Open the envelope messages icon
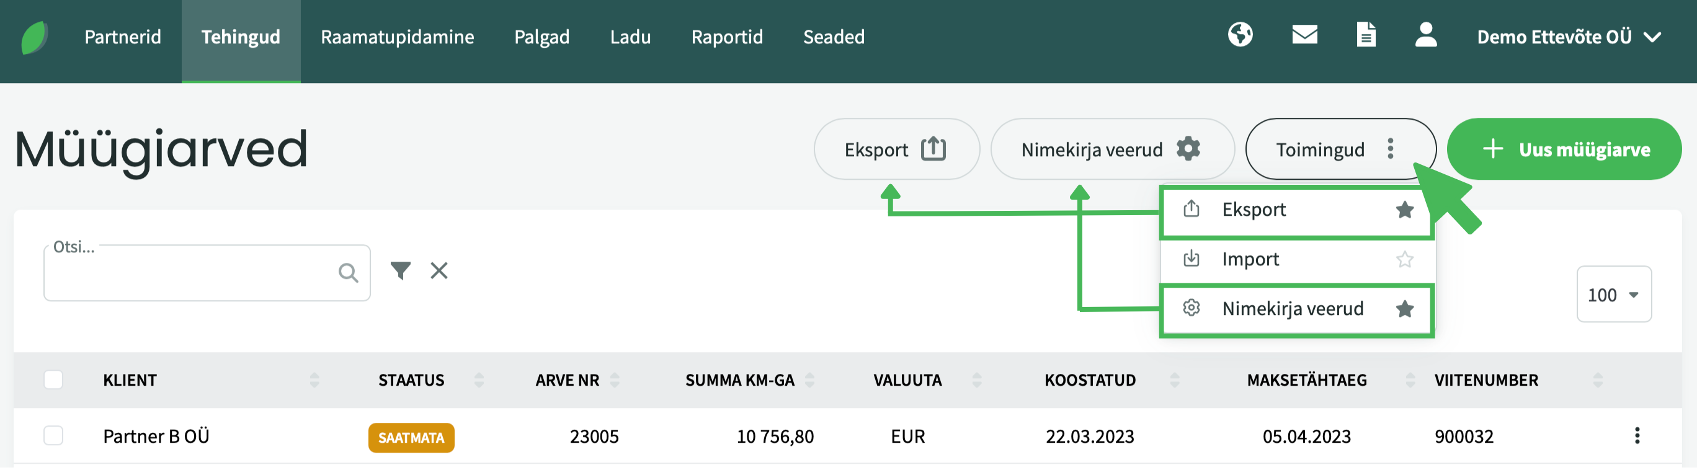The height and width of the screenshot is (470, 1697). (x=1304, y=35)
